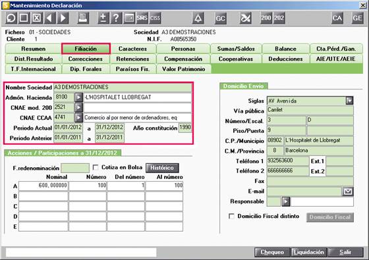Screen dimensions: 369x260
Task: Switch to the Resumen tab
Action: click(x=33, y=49)
